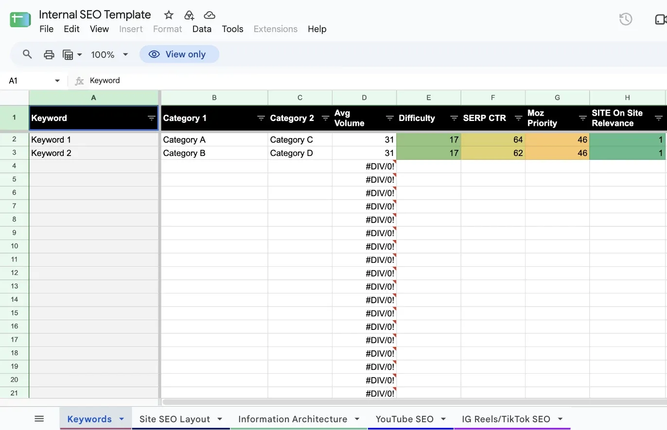
Task: Select the Moz Priority 46 cell in row 3
Action: (557, 153)
